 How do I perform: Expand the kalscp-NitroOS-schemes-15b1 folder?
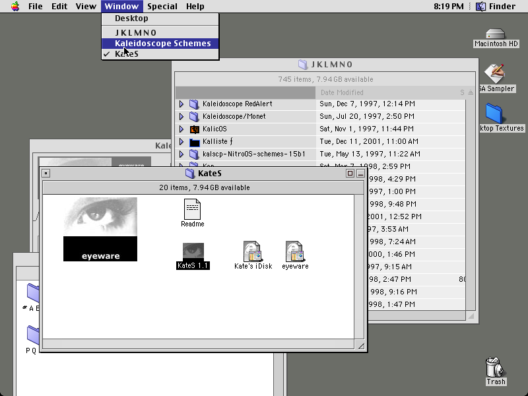pyautogui.click(x=181, y=154)
